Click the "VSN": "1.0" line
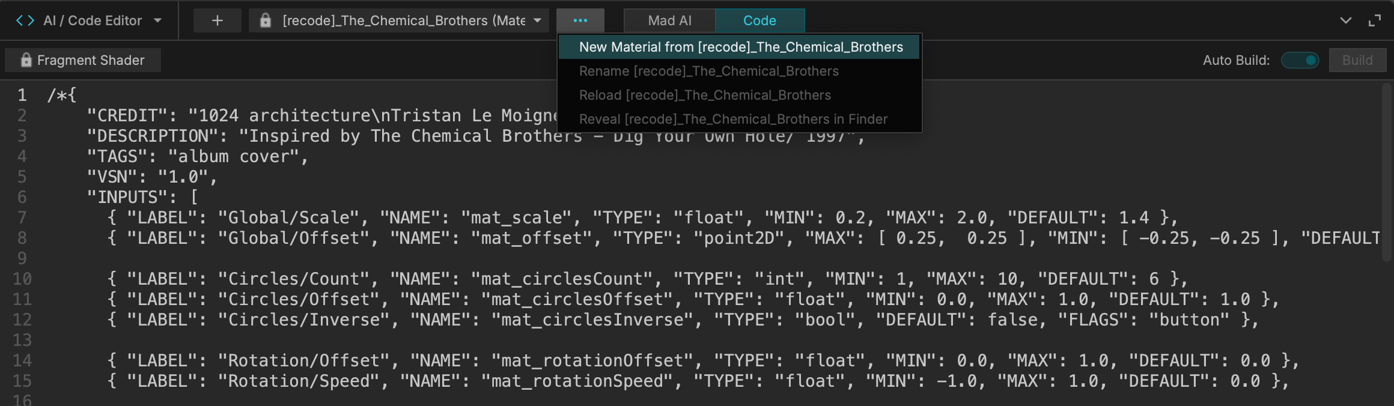Image resolution: width=1394 pixels, height=406 pixels. (152, 177)
